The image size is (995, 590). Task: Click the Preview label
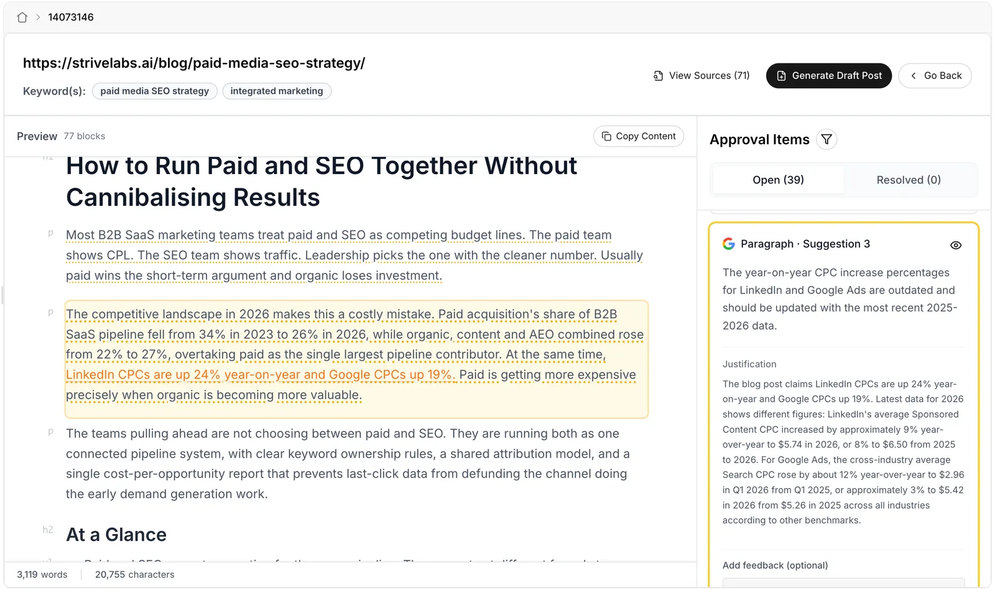[x=37, y=136]
